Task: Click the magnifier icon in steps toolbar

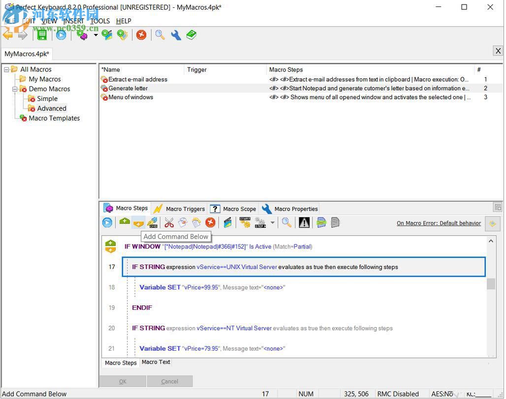Action: pos(286,223)
